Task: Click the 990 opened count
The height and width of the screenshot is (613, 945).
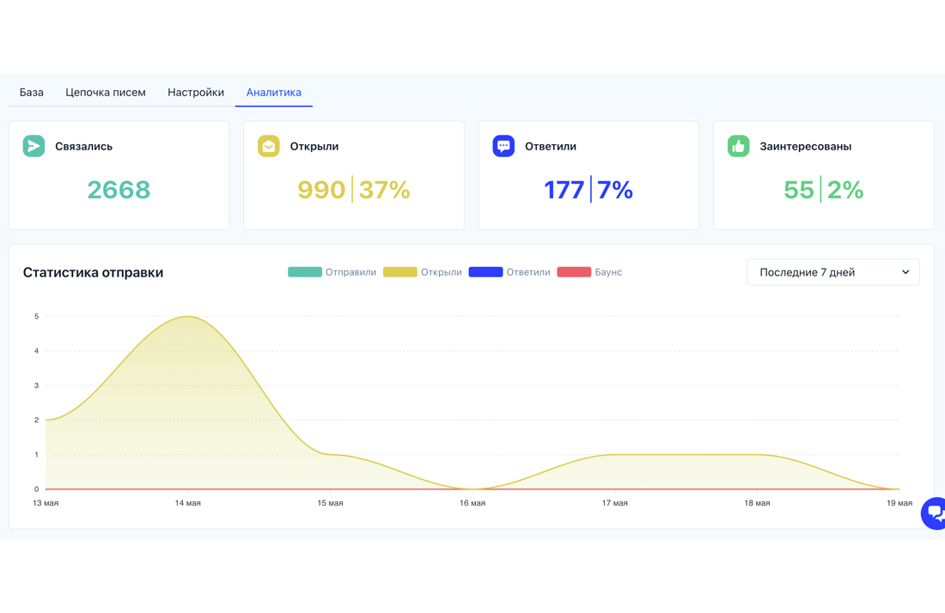Action: tap(321, 190)
